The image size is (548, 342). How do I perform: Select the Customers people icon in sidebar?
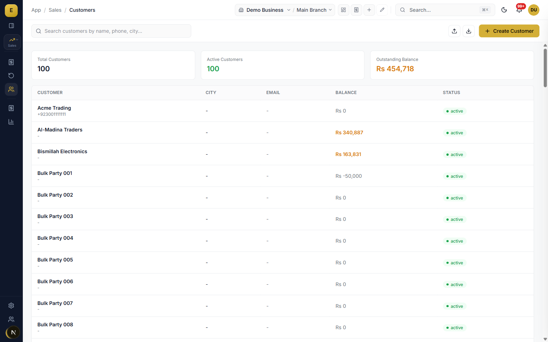[11, 89]
